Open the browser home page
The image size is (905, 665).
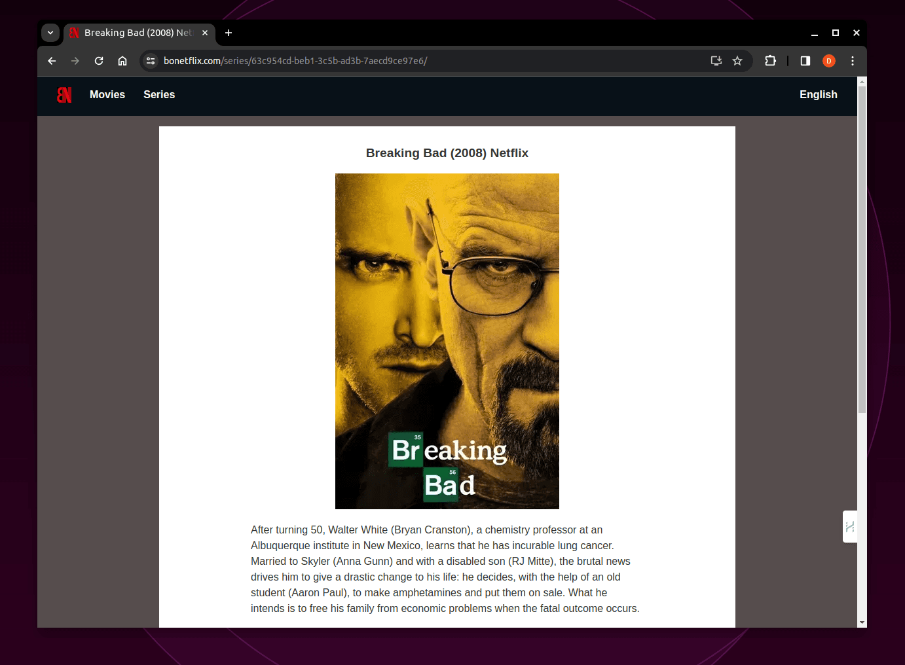tap(122, 61)
